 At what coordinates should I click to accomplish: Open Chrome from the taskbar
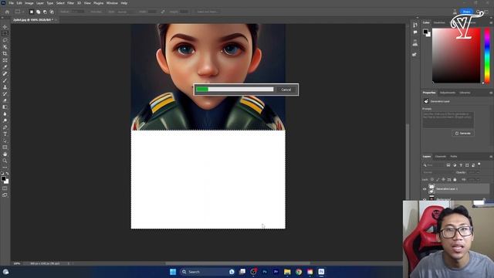tap(299, 272)
